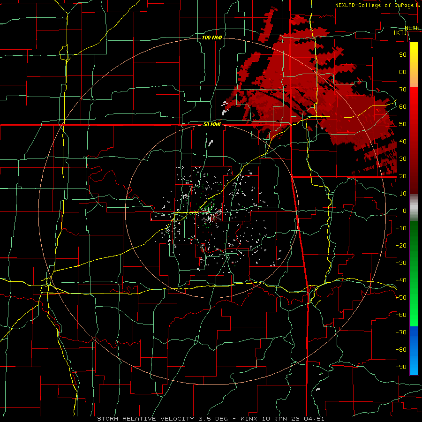Click the -30 value on velocity scale
Image resolution: width=422 pixels, height=422 pixels.
coord(401,263)
